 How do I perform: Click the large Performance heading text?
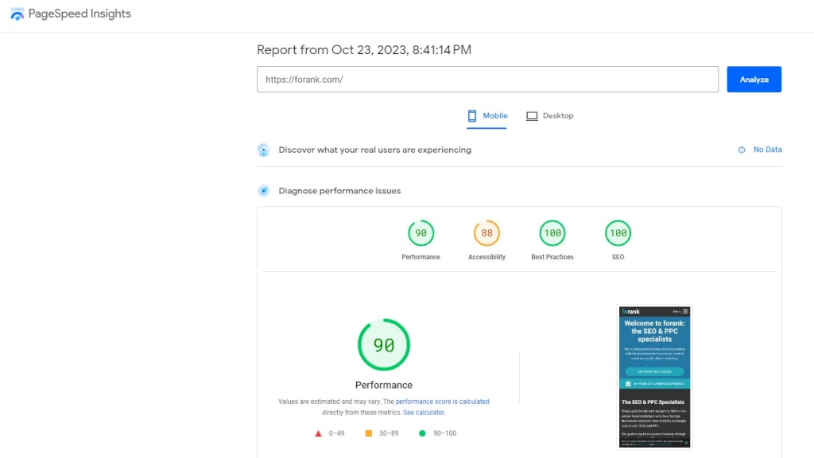tap(384, 386)
